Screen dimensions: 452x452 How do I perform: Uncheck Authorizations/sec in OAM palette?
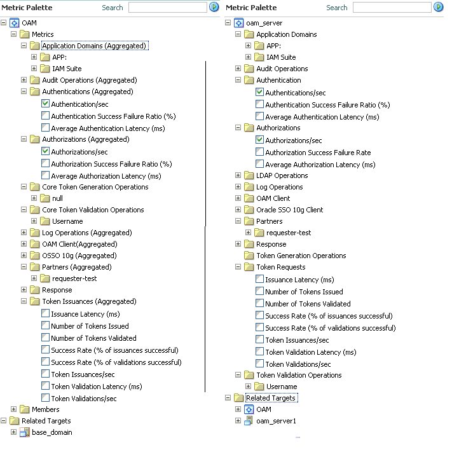45,151
